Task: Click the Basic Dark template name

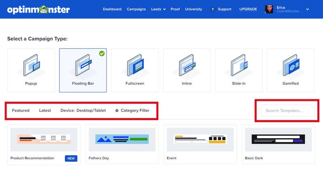Action: [x=254, y=158]
